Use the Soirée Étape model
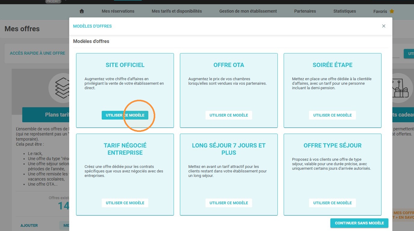The image size is (414, 231). pos(332,115)
